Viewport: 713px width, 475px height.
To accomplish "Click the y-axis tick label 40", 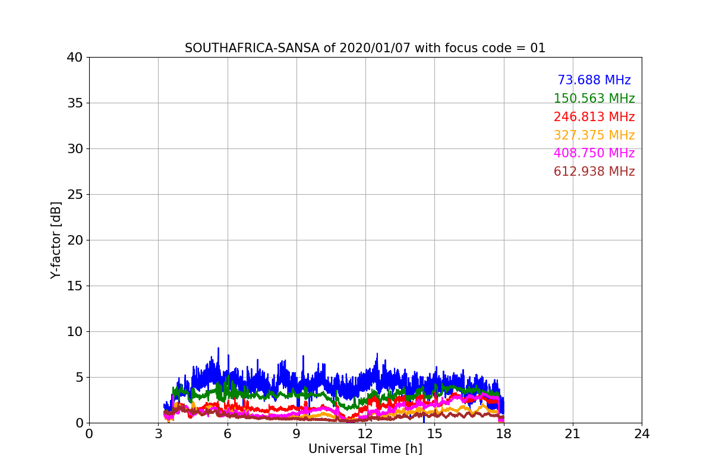I will click(x=74, y=58).
